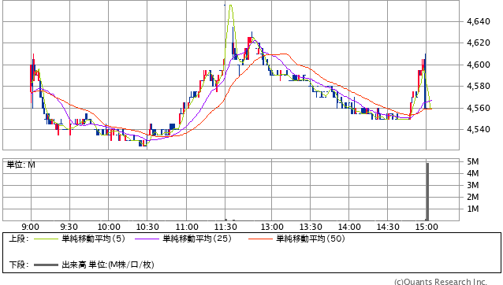Click the 1M volume axis label
Image resolution: width=503 pixels, height=285 pixels.
tap(473, 209)
